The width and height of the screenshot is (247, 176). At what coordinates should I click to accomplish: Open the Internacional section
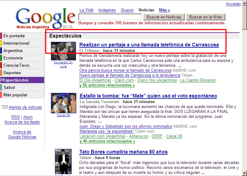22,43
